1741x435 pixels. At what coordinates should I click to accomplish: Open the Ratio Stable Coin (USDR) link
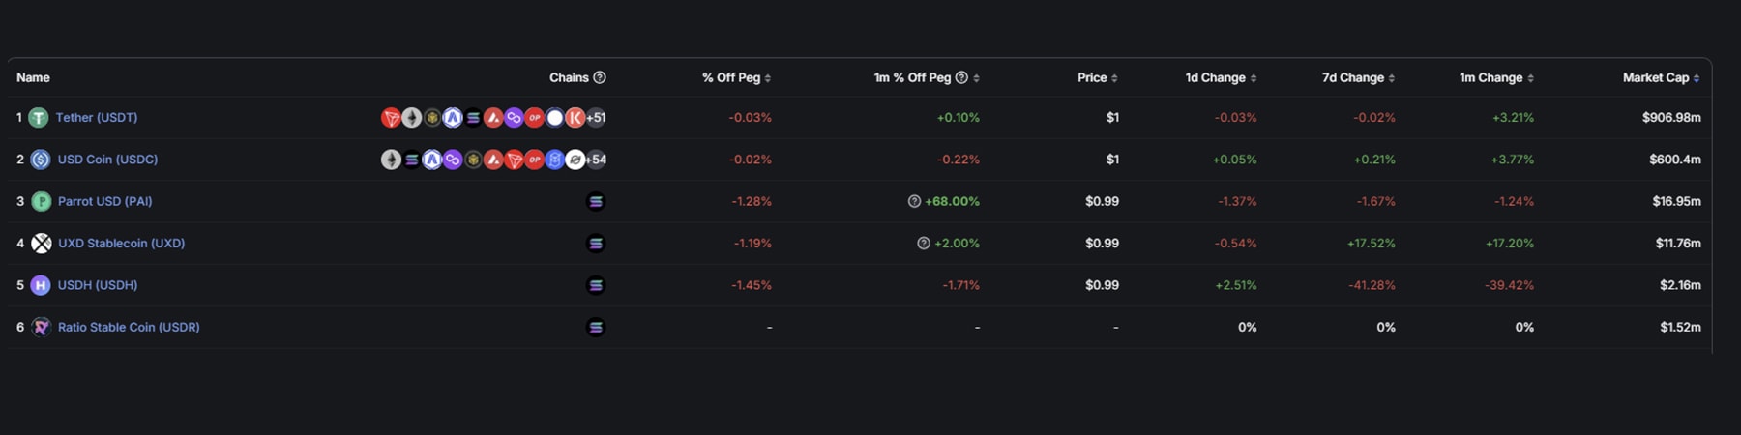pos(129,327)
